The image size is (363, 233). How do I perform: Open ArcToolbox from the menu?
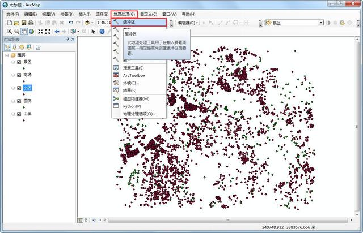(x=139, y=75)
